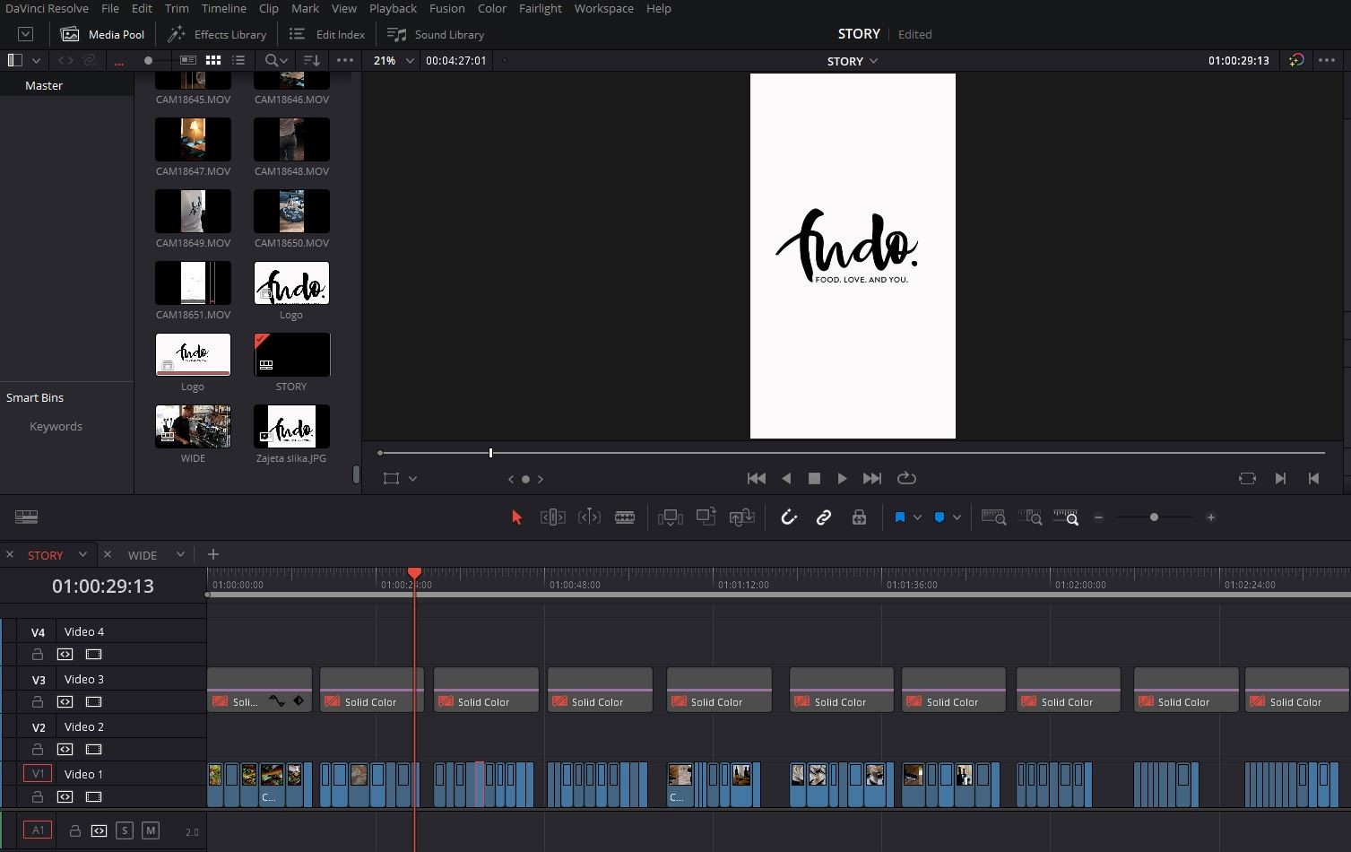The image size is (1351, 852).
Task: Select the Blade Edit Mode tool
Action: 625,517
